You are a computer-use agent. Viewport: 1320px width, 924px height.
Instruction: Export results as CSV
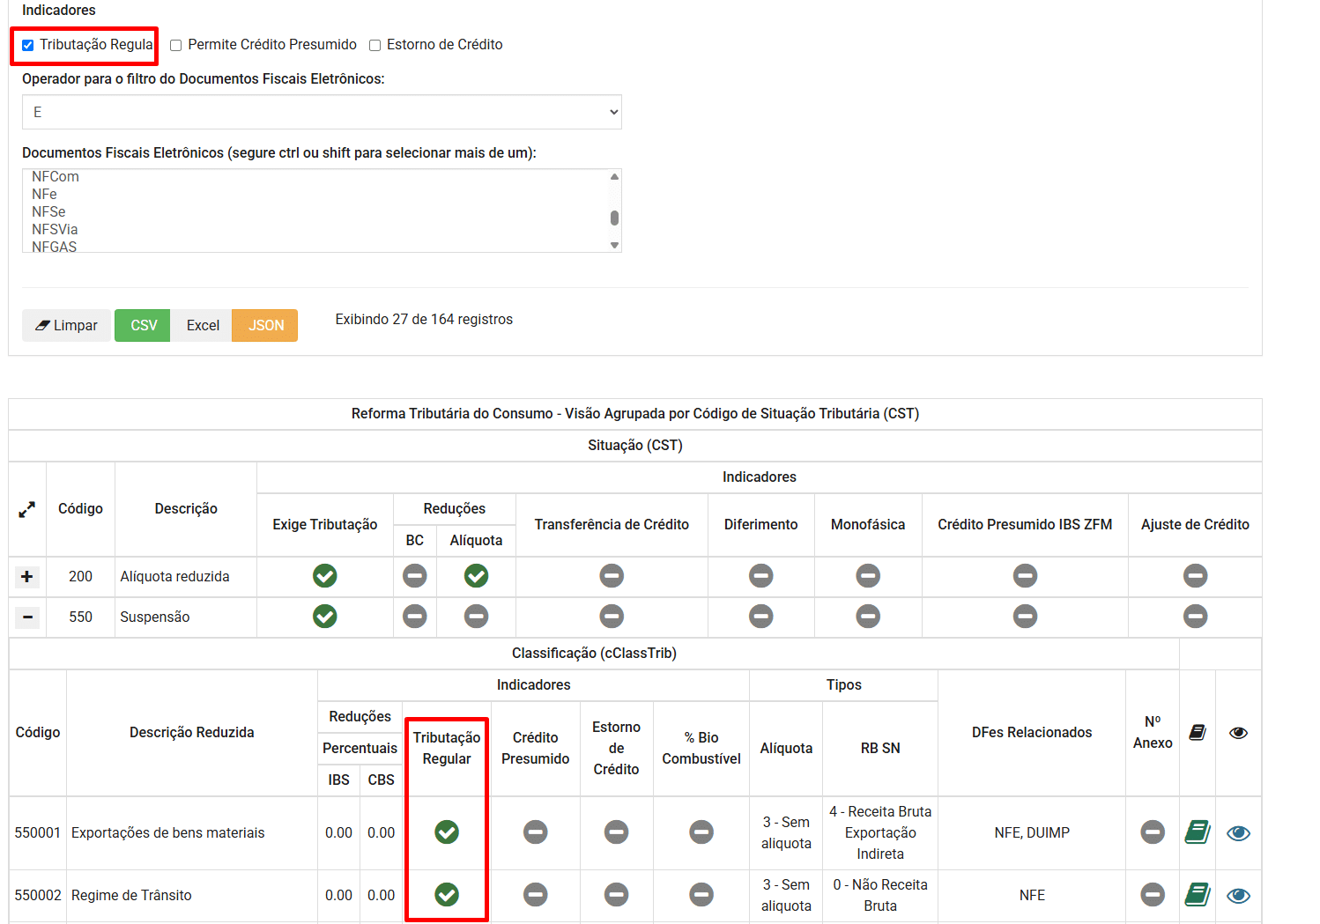[143, 325]
